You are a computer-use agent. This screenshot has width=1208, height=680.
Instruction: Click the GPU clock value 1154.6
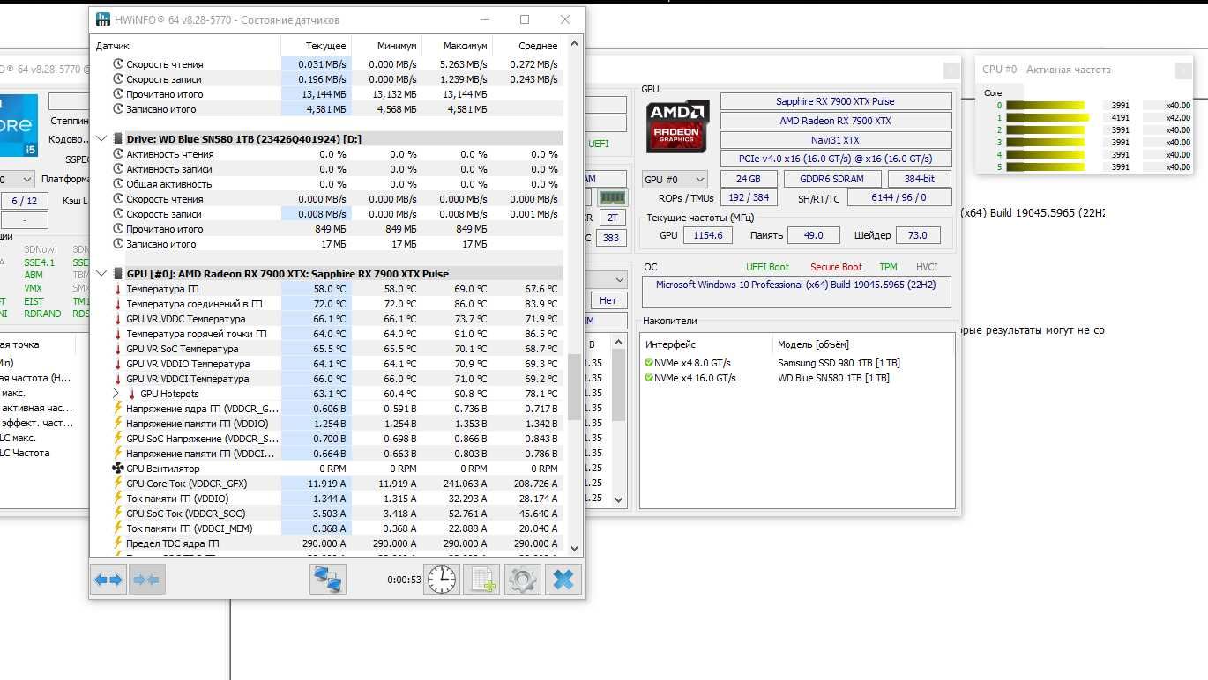click(708, 235)
